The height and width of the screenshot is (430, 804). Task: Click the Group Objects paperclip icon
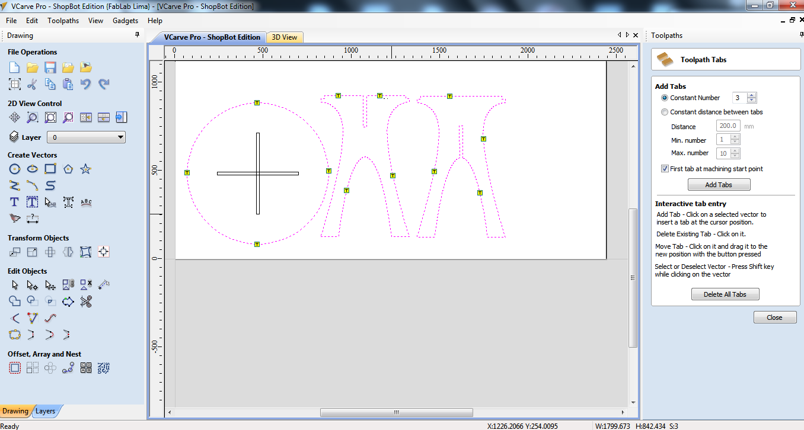(68, 285)
